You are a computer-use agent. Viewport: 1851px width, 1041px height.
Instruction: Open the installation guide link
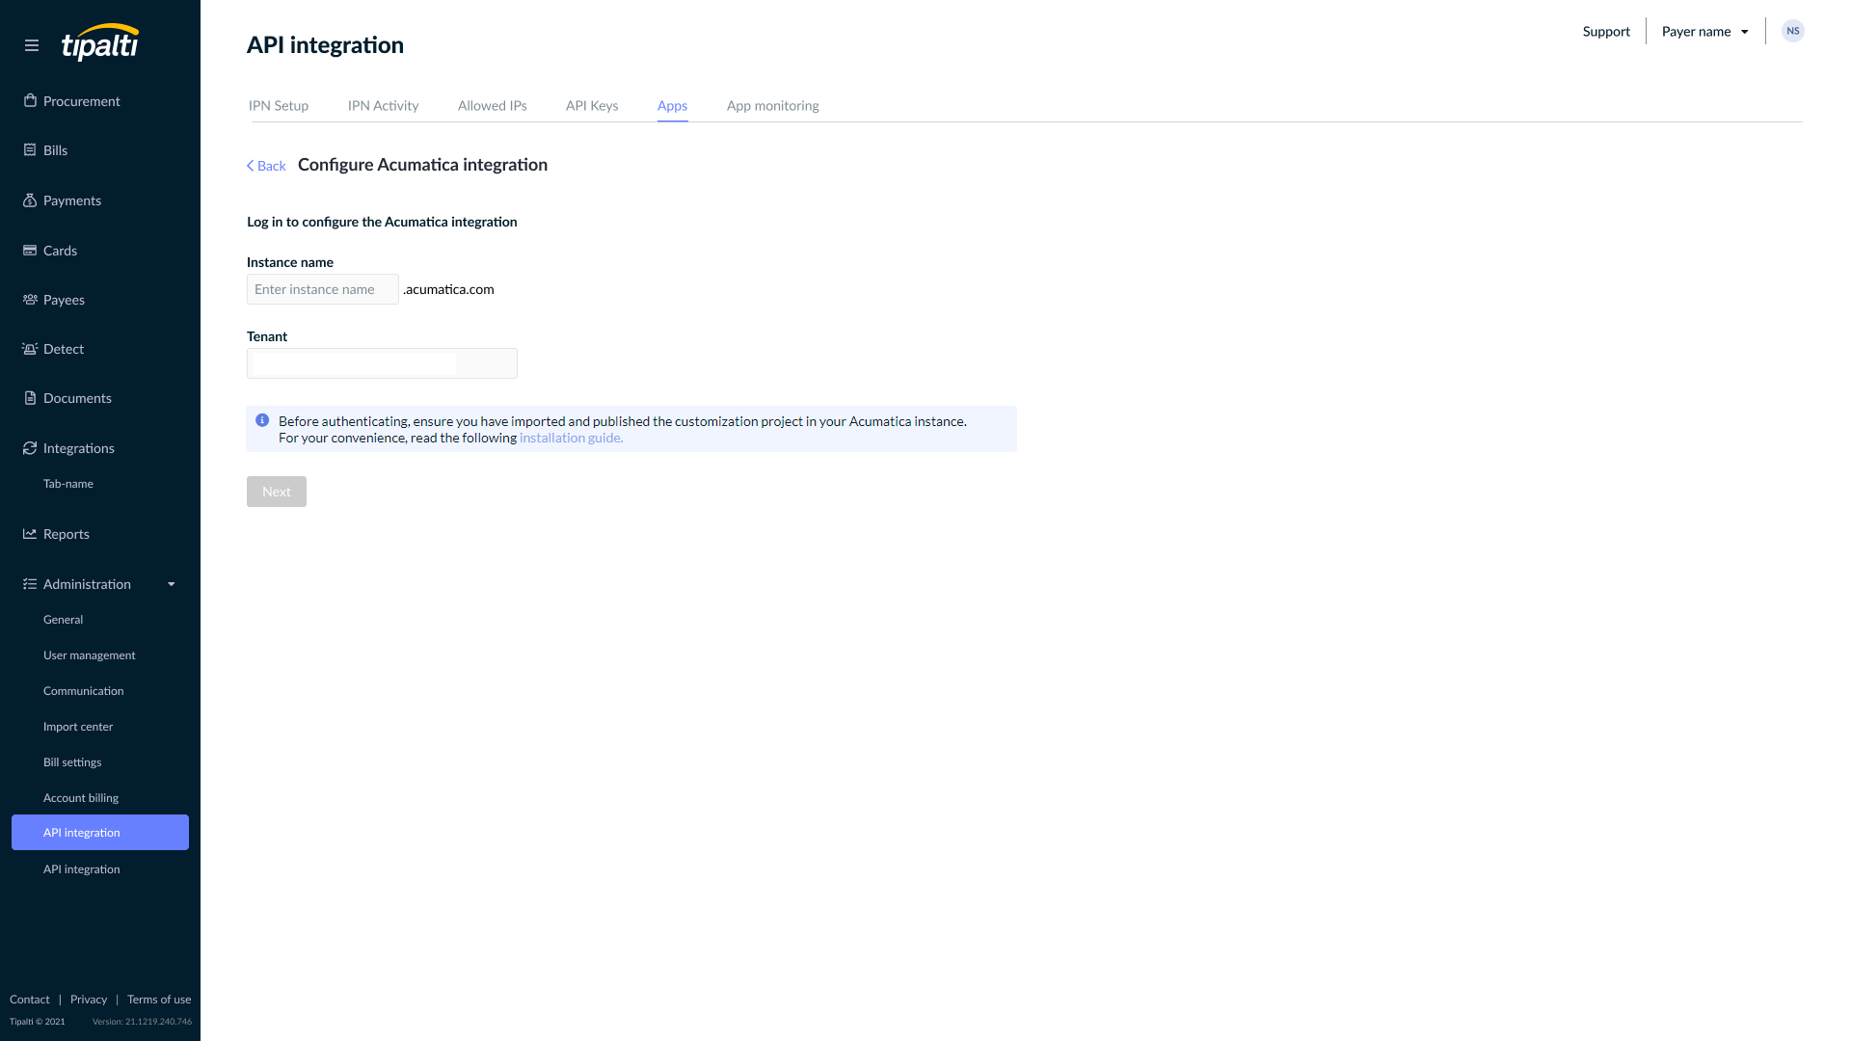click(570, 438)
